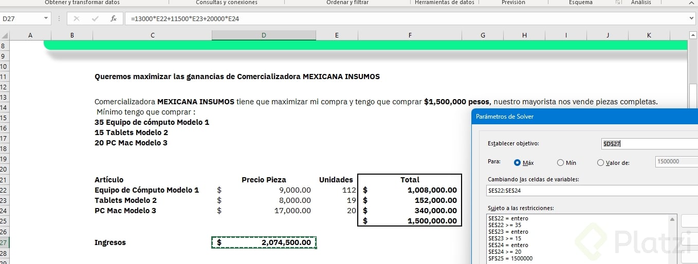Select column C header
The height and width of the screenshot is (264, 698).
tap(152, 35)
